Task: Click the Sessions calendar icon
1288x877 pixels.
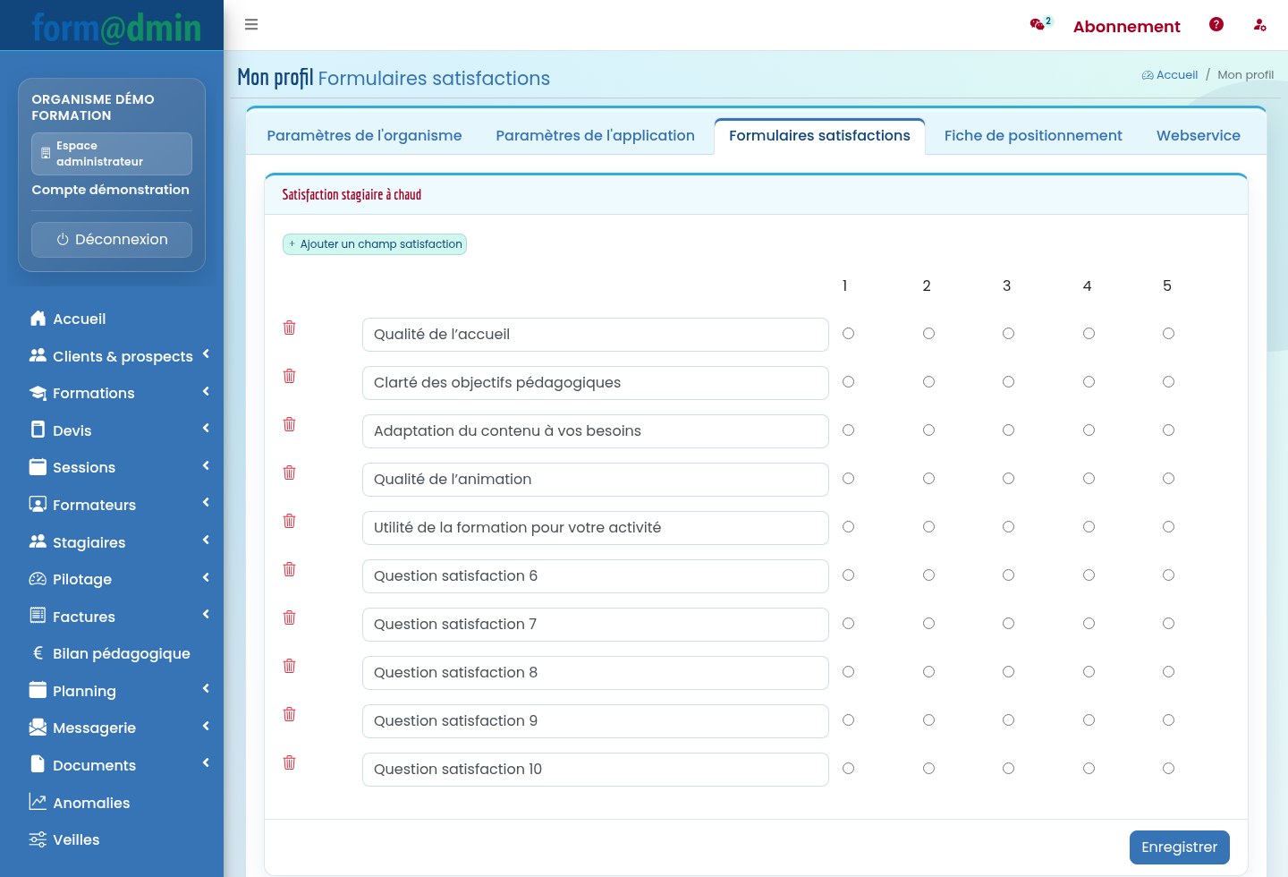Action: (x=38, y=467)
